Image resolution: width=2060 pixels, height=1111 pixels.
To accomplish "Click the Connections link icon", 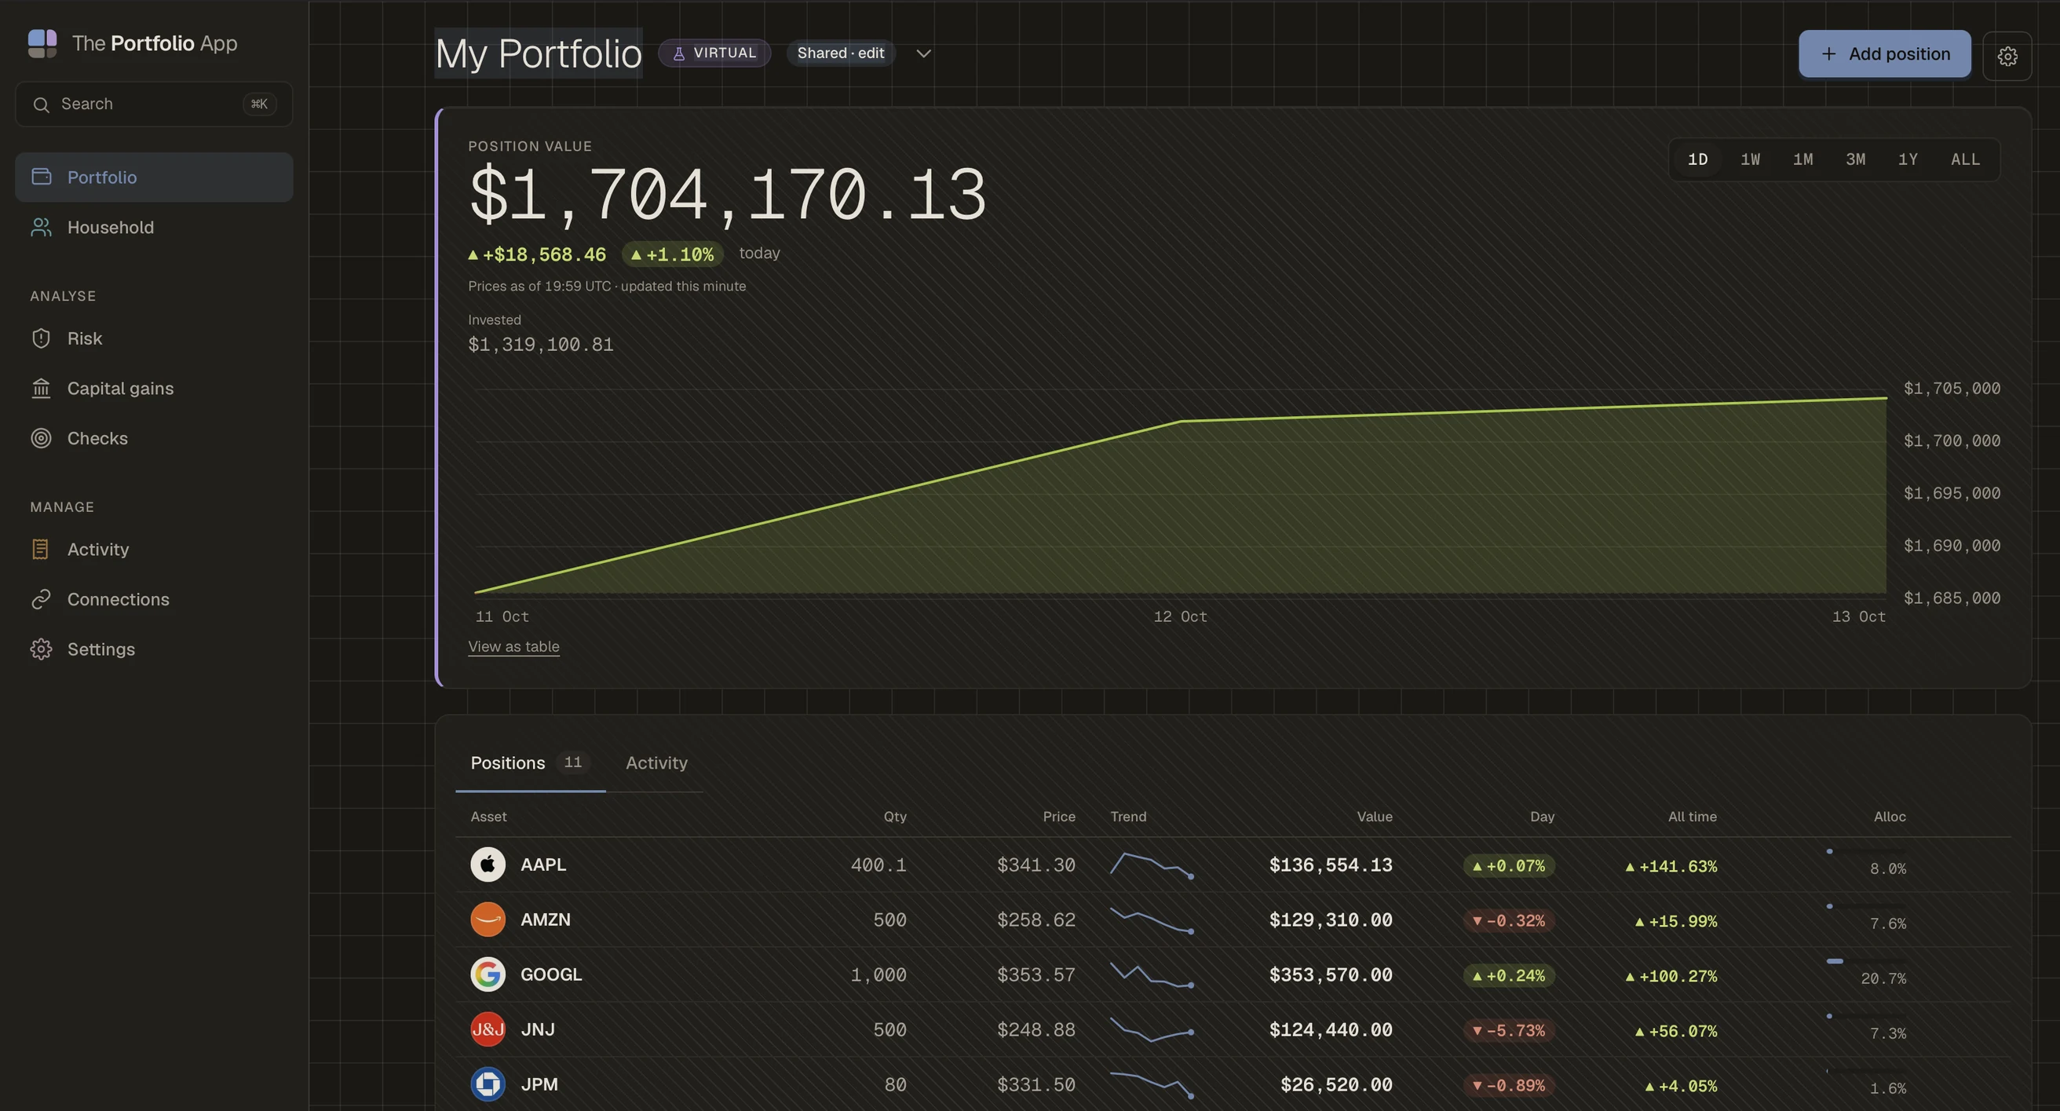I will (42, 599).
